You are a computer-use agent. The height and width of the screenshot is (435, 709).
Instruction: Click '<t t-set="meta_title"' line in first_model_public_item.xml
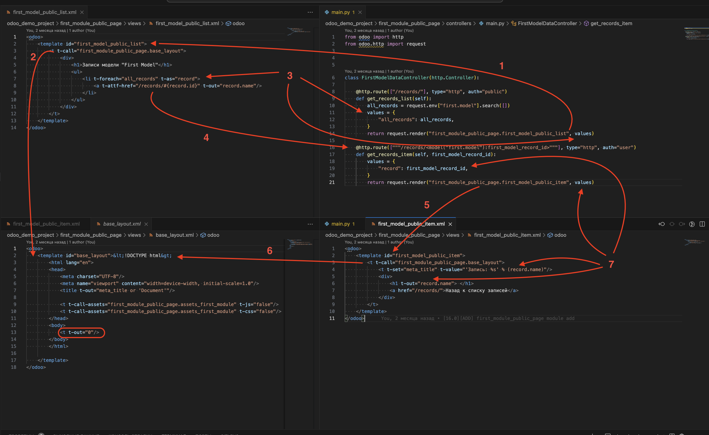point(465,270)
